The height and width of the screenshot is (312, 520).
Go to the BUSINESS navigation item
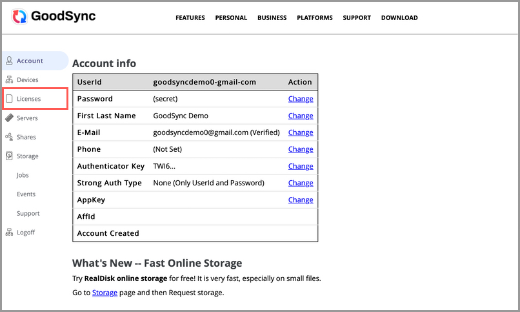pos(272,18)
